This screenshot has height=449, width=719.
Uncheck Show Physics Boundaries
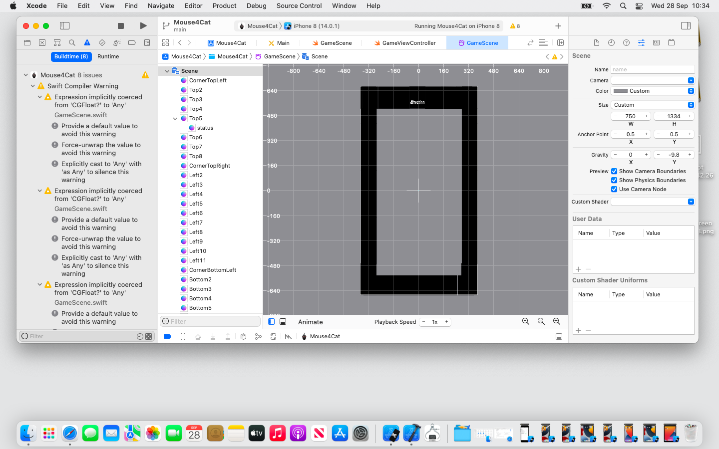pos(614,180)
